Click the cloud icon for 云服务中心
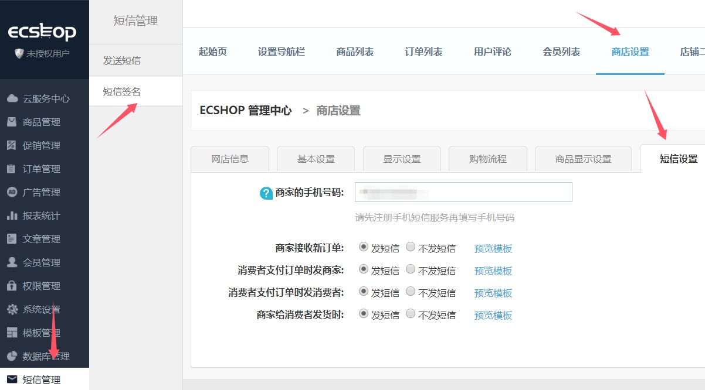705x390 pixels. 12,98
